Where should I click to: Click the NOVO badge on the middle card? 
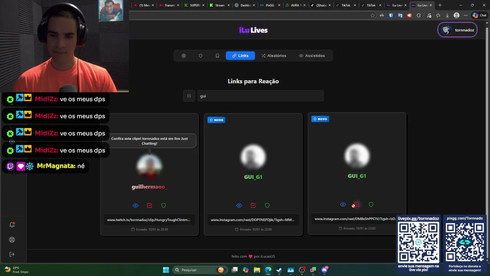pos(216,120)
